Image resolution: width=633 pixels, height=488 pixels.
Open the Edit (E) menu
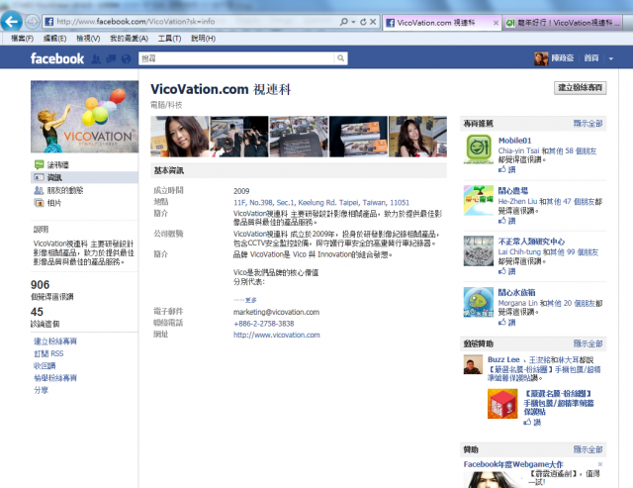pyautogui.click(x=55, y=39)
